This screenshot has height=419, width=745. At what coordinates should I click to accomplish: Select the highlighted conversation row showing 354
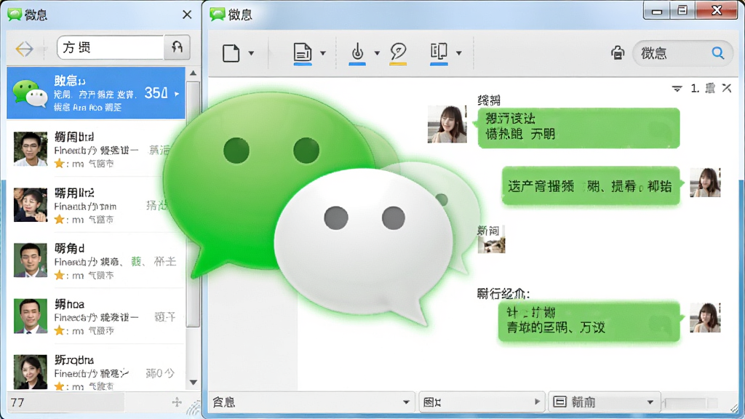click(96, 93)
